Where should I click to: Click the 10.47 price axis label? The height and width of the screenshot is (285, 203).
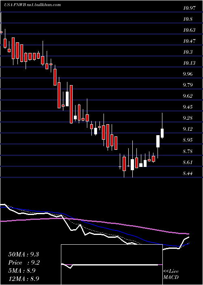pos(190,41)
